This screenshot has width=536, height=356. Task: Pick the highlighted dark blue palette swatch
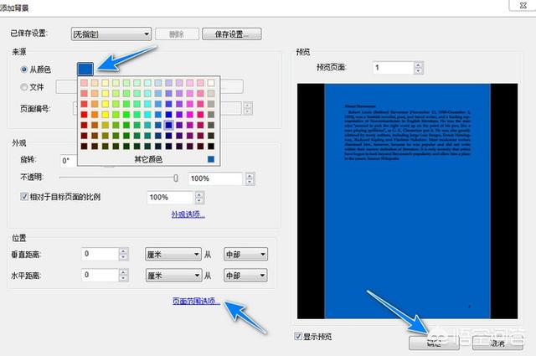coord(168,126)
